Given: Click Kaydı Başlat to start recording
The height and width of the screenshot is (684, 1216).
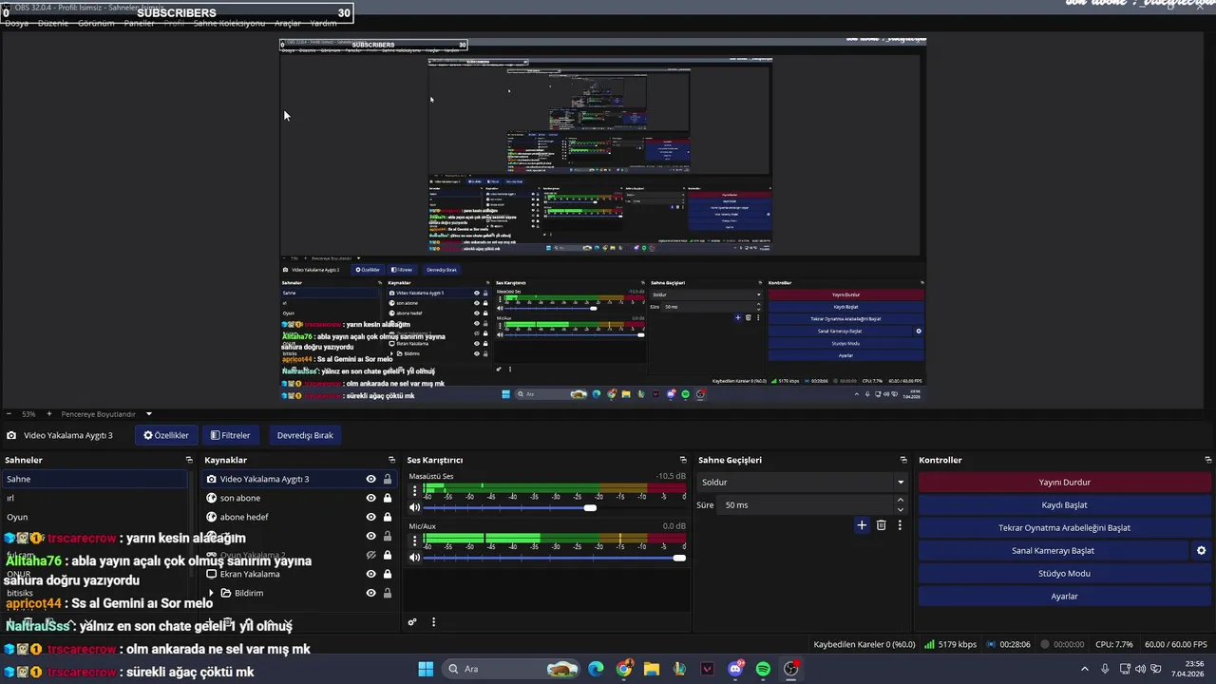Looking at the screenshot, I should 1064,504.
